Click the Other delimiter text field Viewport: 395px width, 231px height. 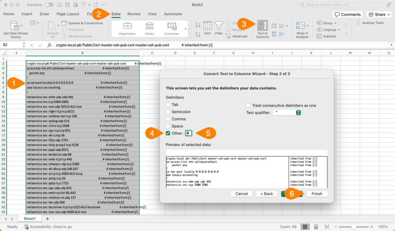[189, 133]
